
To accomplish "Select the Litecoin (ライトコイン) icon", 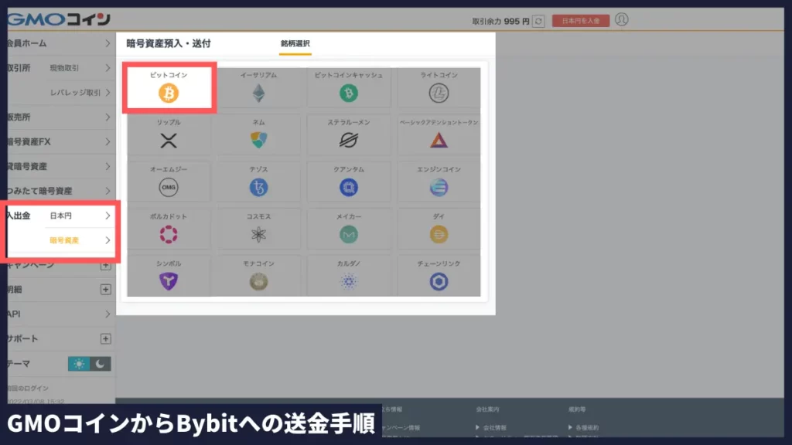I will [x=439, y=93].
